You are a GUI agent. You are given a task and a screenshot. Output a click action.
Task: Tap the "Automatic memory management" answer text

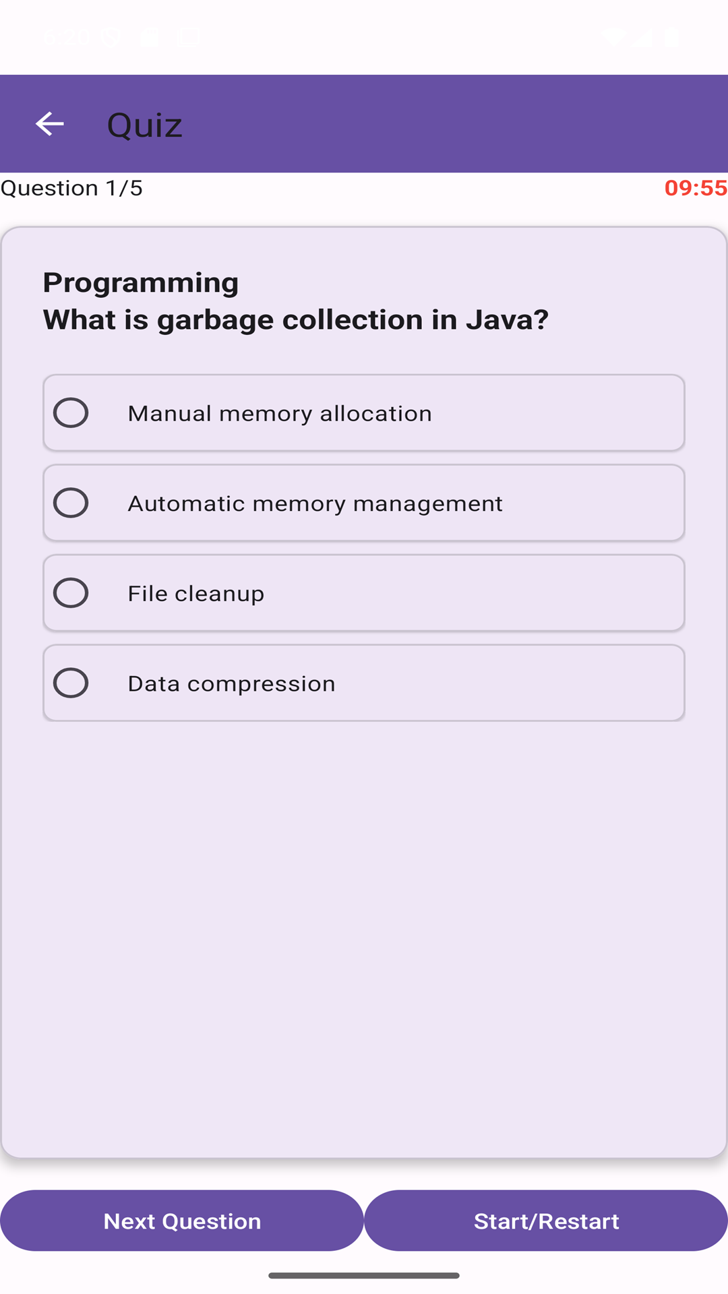[x=315, y=503]
